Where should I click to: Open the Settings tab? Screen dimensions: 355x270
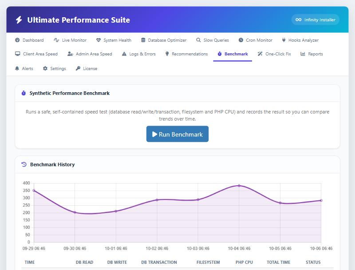[54, 68]
